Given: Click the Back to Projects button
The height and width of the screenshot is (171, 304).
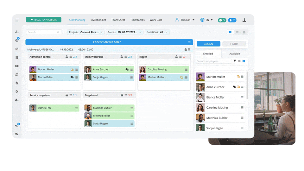Looking at the screenshot, I should [x=44, y=20].
